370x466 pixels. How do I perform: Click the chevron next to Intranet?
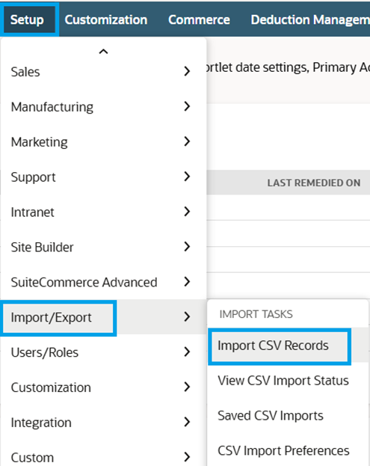tap(187, 212)
